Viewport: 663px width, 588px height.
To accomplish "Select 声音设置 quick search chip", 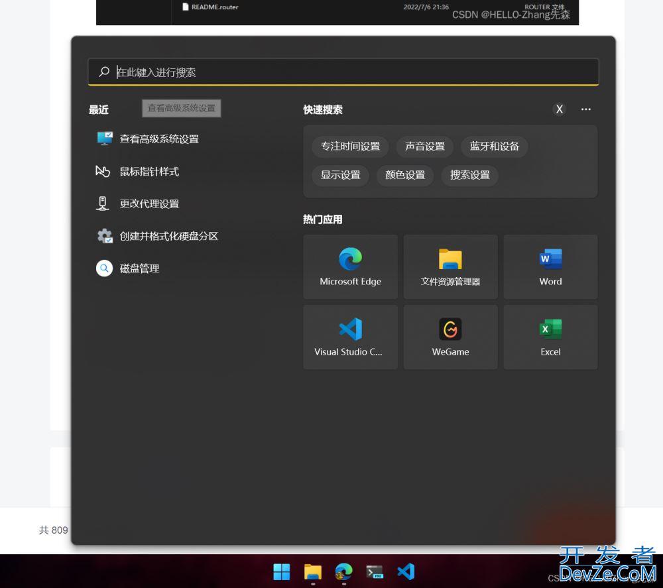I will pyautogui.click(x=424, y=147).
